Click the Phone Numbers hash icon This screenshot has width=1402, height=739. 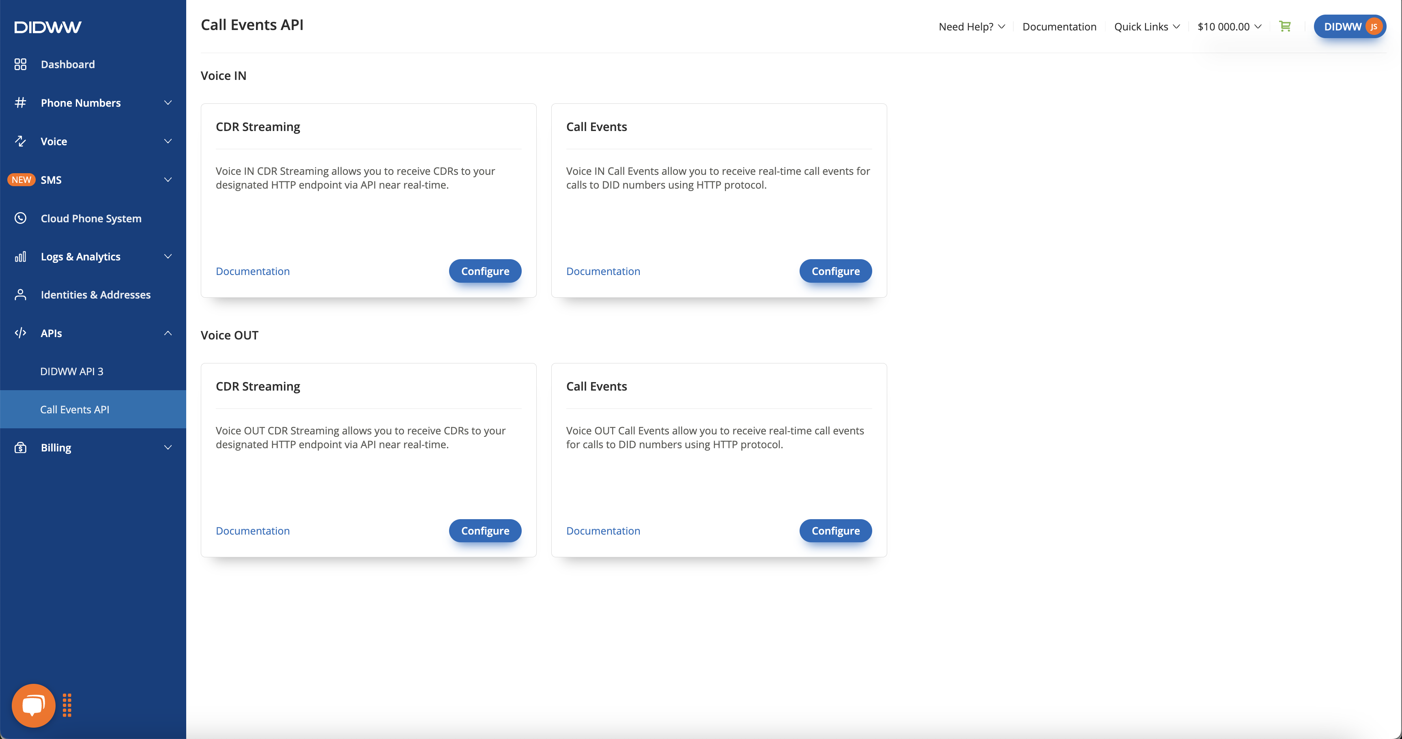[x=20, y=102]
